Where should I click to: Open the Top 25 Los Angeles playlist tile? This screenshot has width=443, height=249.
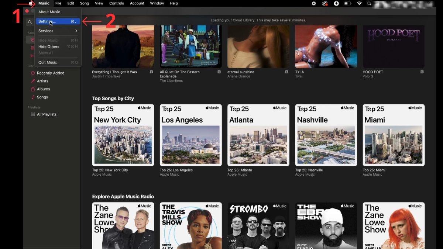click(190, 135)
